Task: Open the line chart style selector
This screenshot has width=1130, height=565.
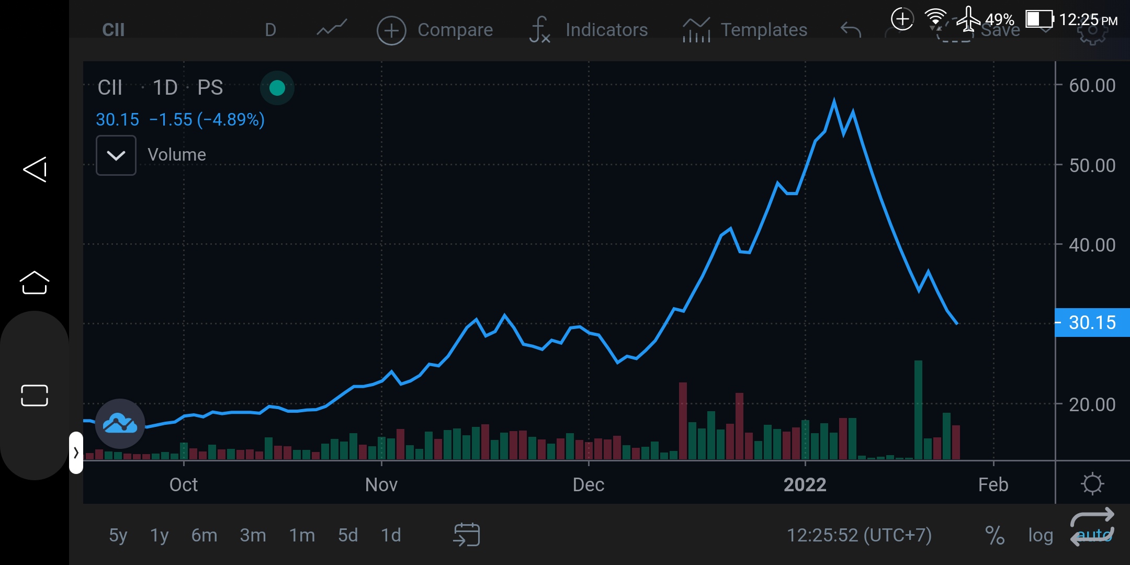Action: point(332,29)
